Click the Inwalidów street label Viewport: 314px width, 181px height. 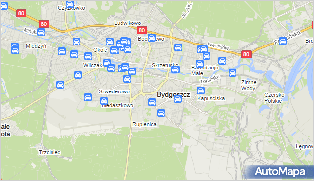click(x=218, y=46)
